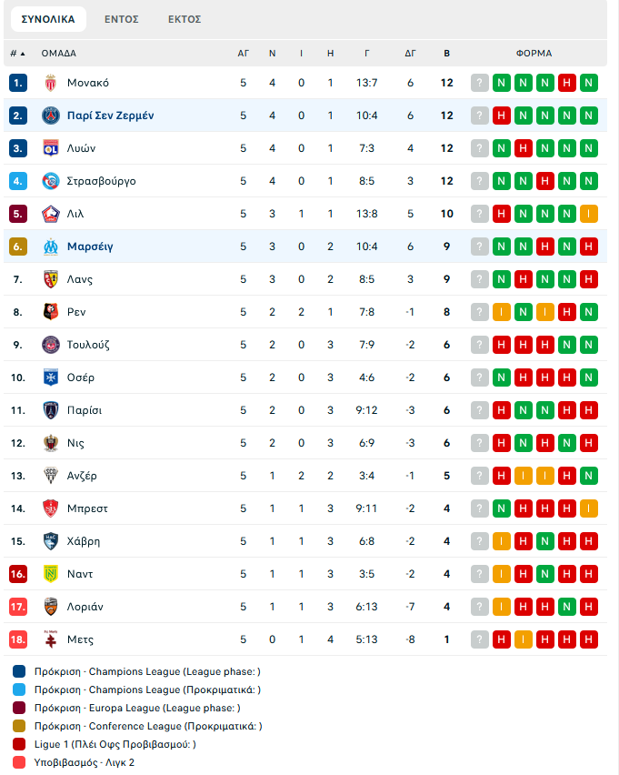Click the Strasbourg club crest icon
Viewport: 619px width, 775px height.
click(x=50, y=181)
